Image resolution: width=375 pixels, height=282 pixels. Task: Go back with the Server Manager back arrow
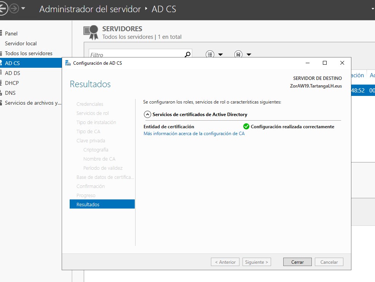[x=3, y=9]
